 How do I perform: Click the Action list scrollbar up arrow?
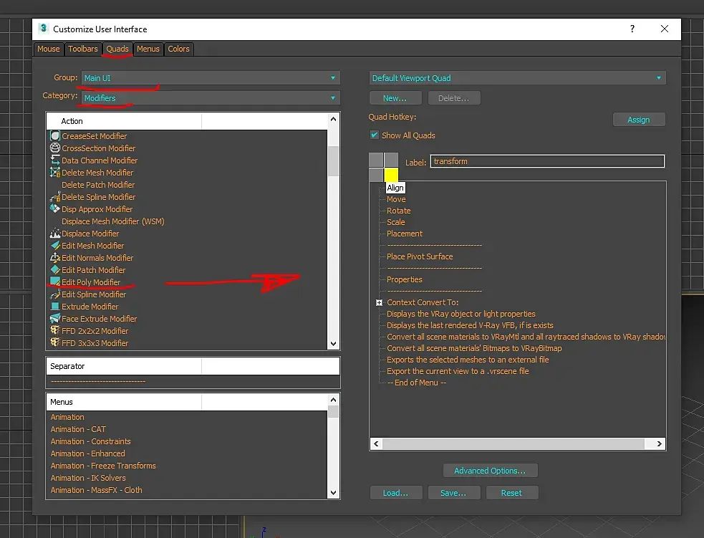coord(333,119)
